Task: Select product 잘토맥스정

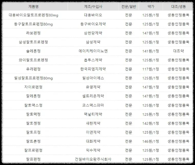Action: 33,105
